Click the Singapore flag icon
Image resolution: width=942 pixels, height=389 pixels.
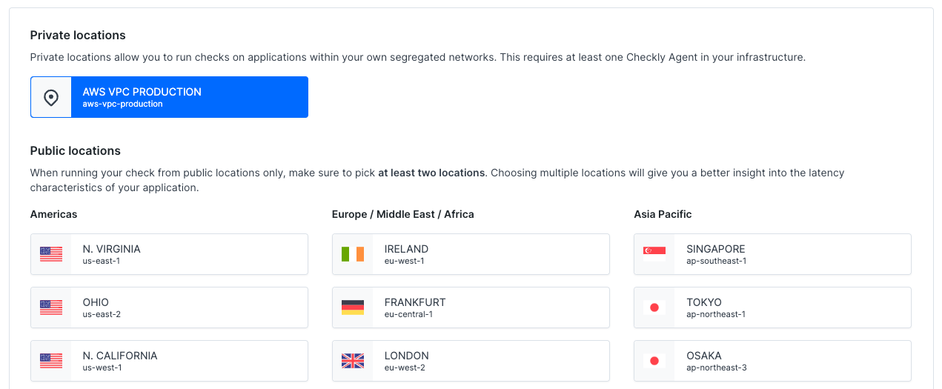(654, 254)
